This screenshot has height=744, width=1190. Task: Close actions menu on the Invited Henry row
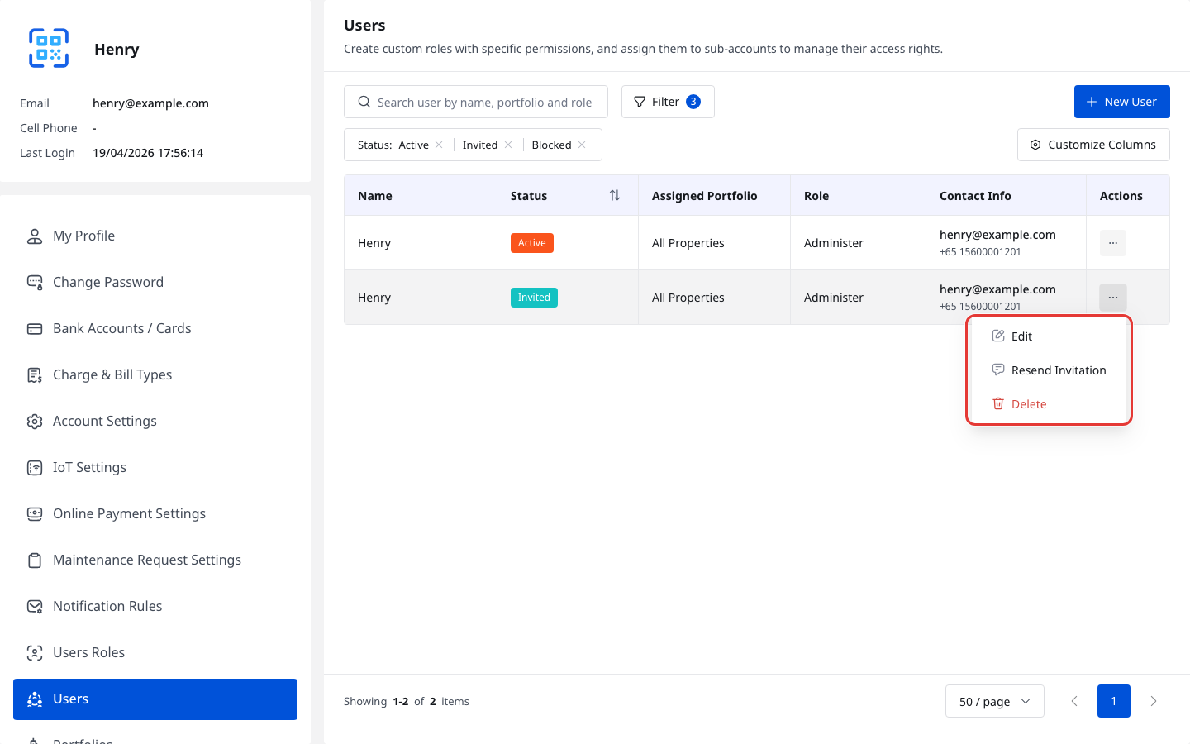(1113, 298)
